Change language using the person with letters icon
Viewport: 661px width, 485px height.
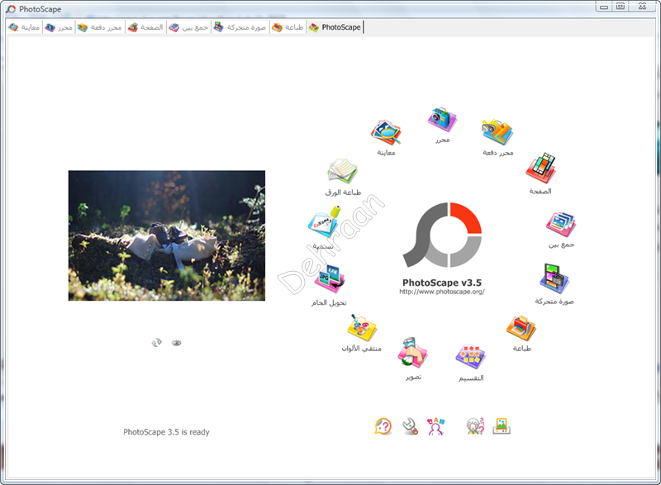(x=436, y=426)
